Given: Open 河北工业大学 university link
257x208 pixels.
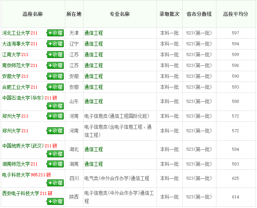Looking at the screenshot, I should coord(16,33).
